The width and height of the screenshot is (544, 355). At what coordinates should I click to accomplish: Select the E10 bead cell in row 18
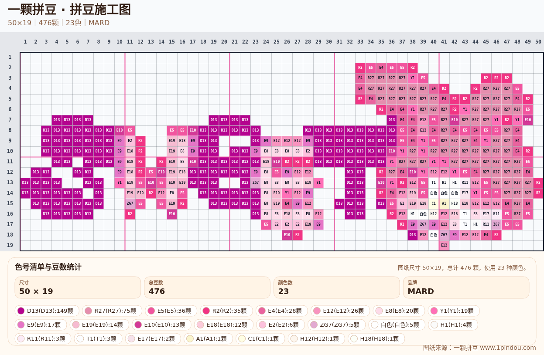(287, 235)
